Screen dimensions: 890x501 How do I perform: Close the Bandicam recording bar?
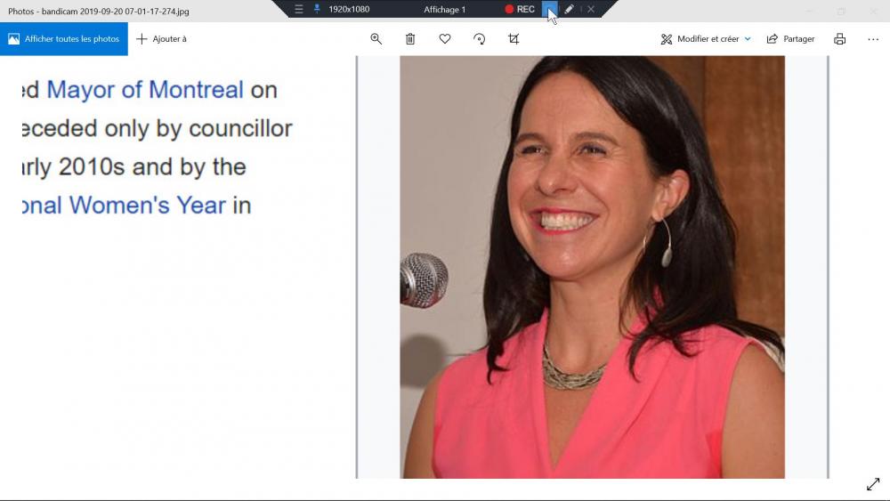coord(591,9)
